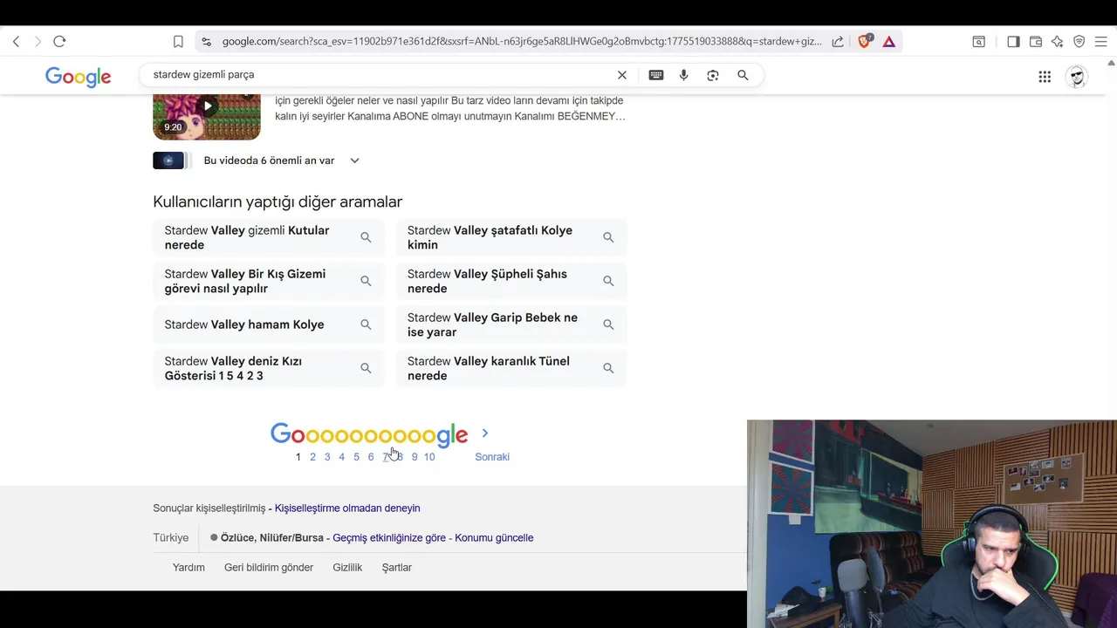Search 'Stardew Valley hamam Kolye'

coord(269,324)
